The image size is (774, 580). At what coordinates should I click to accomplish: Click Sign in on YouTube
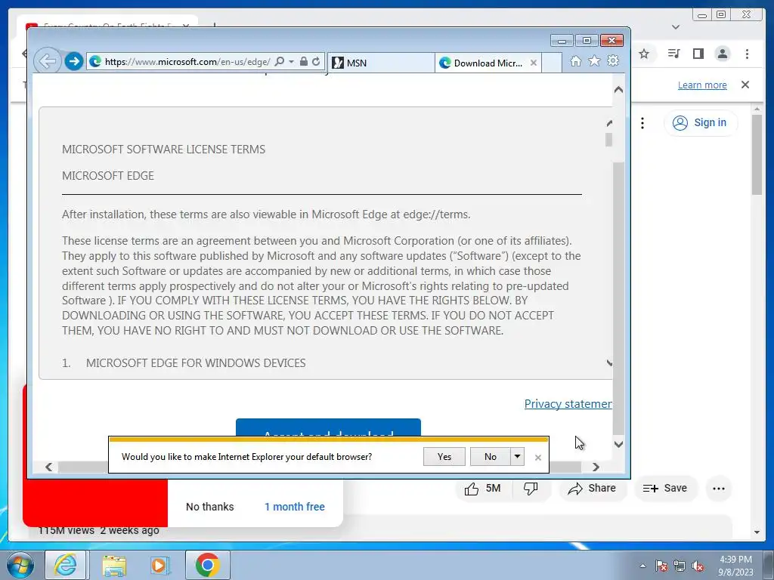(x=701, y=123)
